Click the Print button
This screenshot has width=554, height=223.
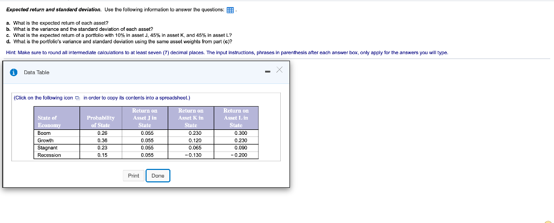134,176
